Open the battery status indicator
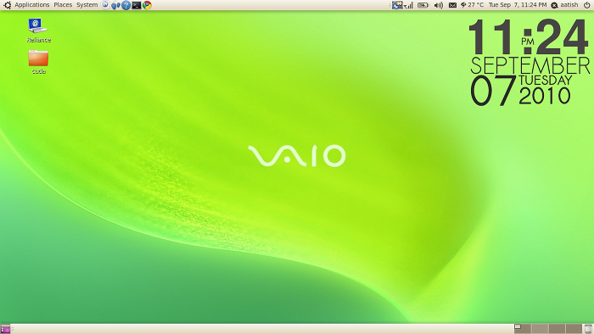Image resolution: width=594 pixels, height=334 pixels. click(423, 5)
